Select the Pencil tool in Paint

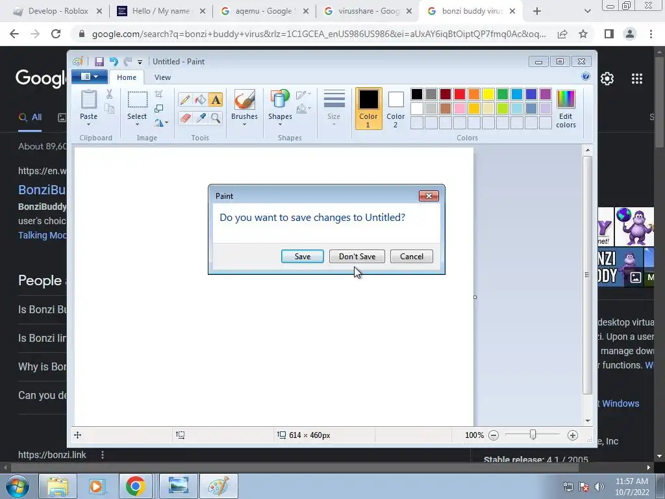pos(185,99)
